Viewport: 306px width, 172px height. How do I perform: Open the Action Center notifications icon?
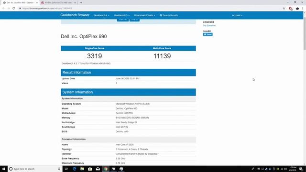[301, 169]
